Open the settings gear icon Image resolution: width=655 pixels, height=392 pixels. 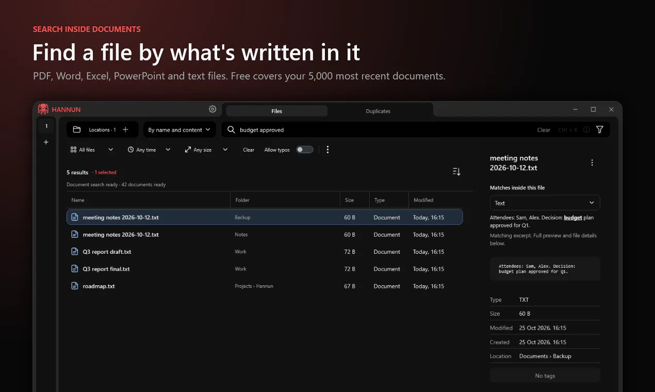point(212,109)
